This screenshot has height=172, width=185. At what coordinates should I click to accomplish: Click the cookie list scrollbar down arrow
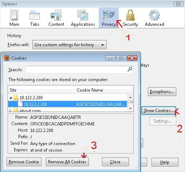pos(130,109)
